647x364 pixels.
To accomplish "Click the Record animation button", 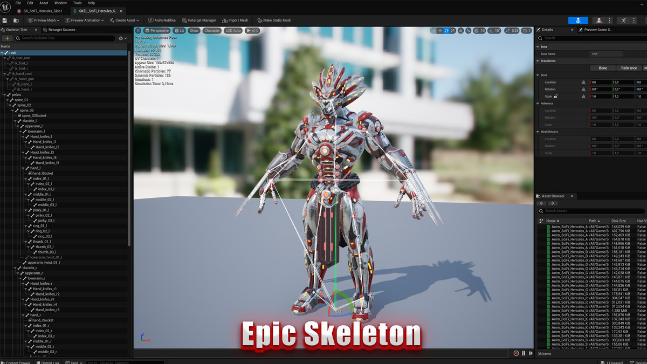I will tap(516, 353).
